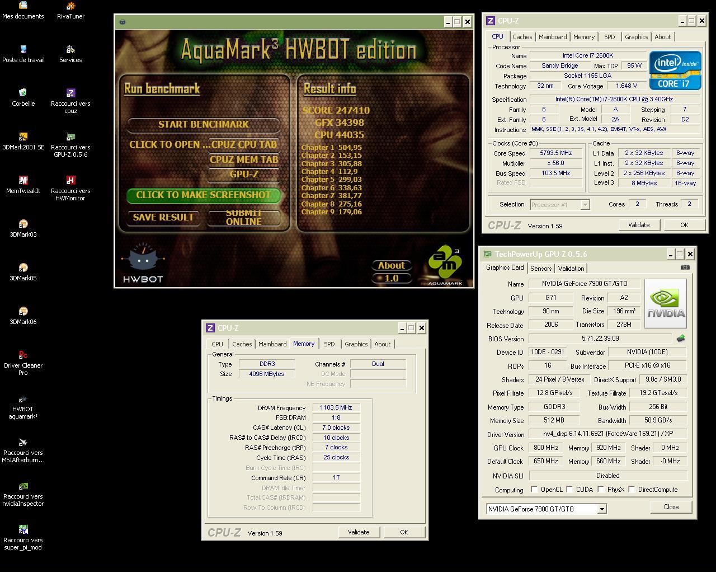
Task: Open CPU tab in lower CPU-Z window
Action: click(x=218, y=344)
